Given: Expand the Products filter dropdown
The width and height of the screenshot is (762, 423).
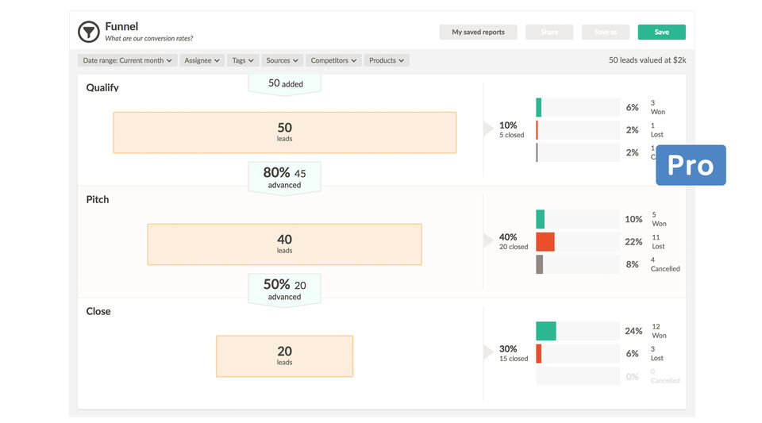Looking at the screenshot, I should 387,60.
